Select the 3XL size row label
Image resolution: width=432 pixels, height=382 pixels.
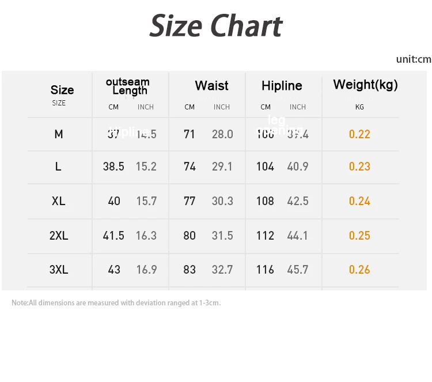pyautogui.click(x=58, y=270)
